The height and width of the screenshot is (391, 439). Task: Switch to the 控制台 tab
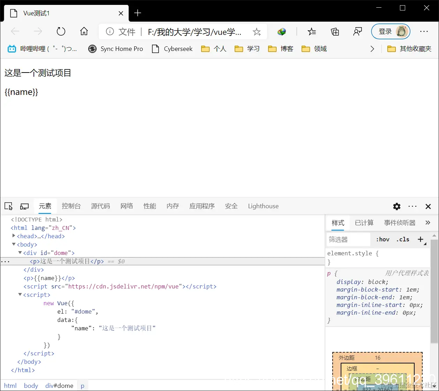71,206
